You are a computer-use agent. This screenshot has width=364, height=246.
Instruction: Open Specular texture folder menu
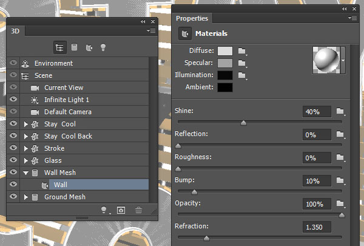242,63
